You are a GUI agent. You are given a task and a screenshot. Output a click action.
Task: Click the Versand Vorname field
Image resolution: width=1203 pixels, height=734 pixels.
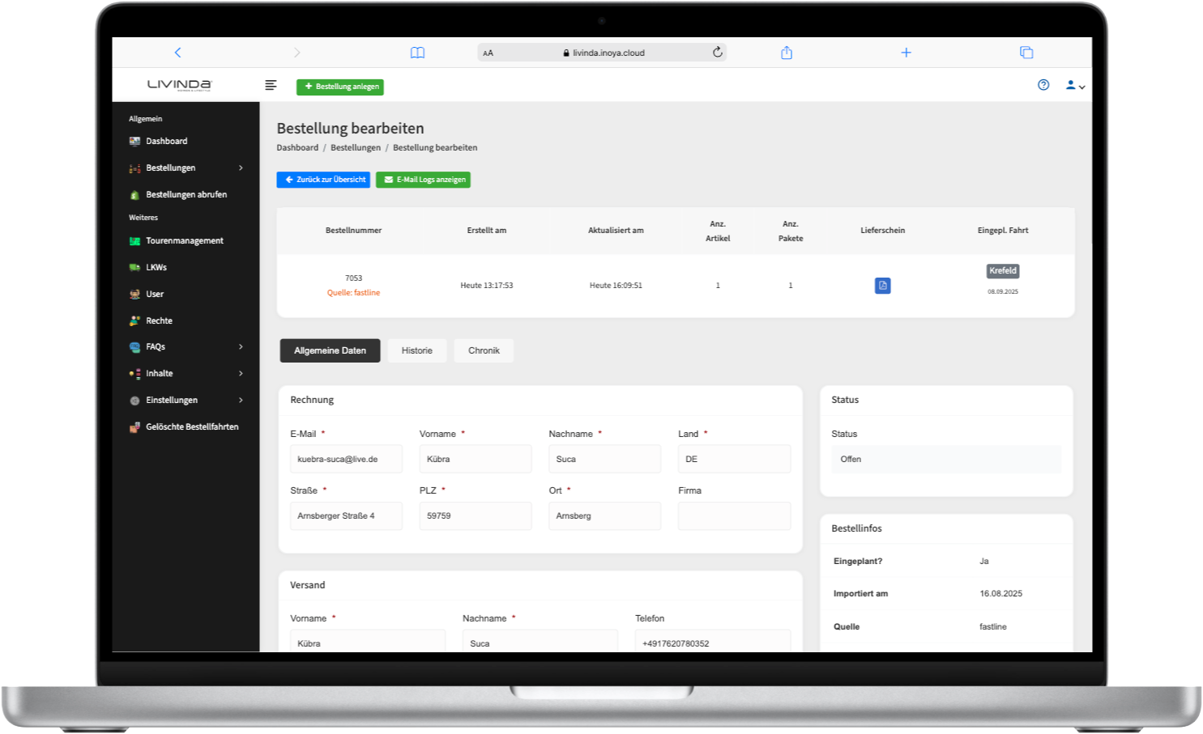pyautogui.click(x=368, y=642)
